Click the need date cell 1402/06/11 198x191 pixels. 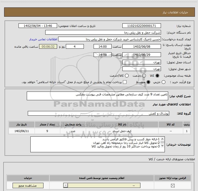click(22, 131)
